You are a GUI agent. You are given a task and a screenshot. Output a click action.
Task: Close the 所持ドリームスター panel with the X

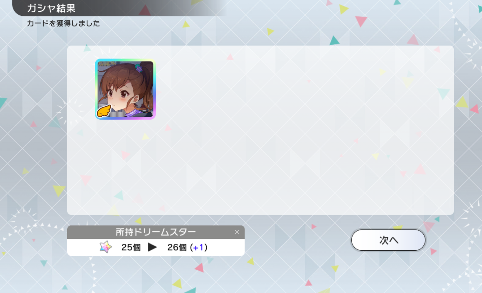coord(237,232)
